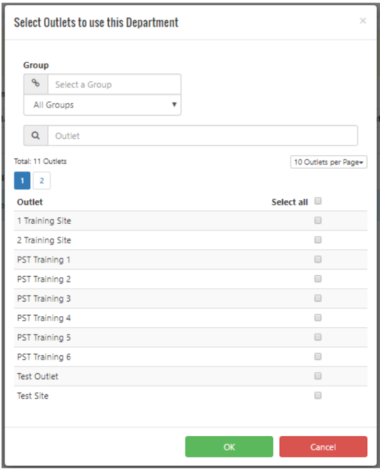
Task: Close the dialog with the X icon
Action: click(x=363, y=21)
